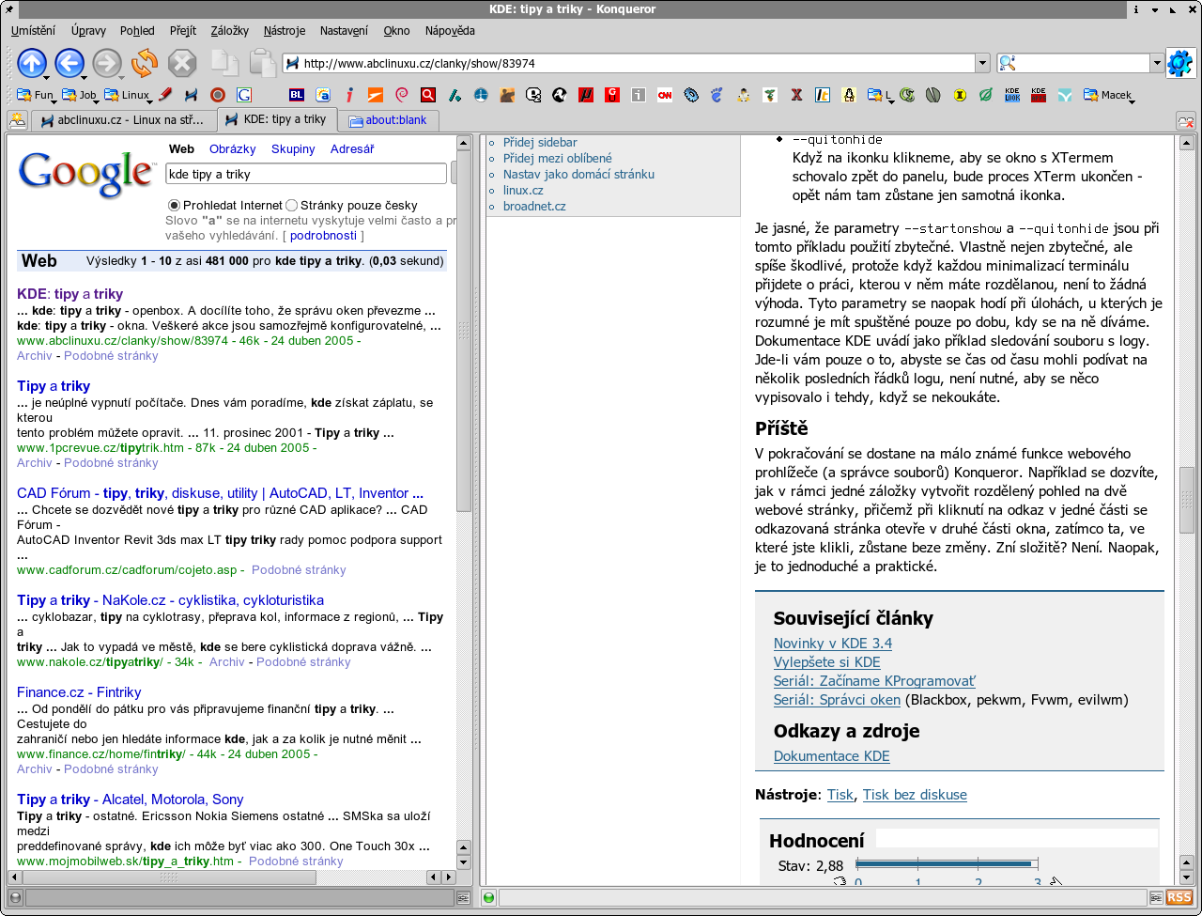Screen dimensions: 1202x916
Task: Open the 'Job' bookmarks folder
Action: (x=80, y=94)
